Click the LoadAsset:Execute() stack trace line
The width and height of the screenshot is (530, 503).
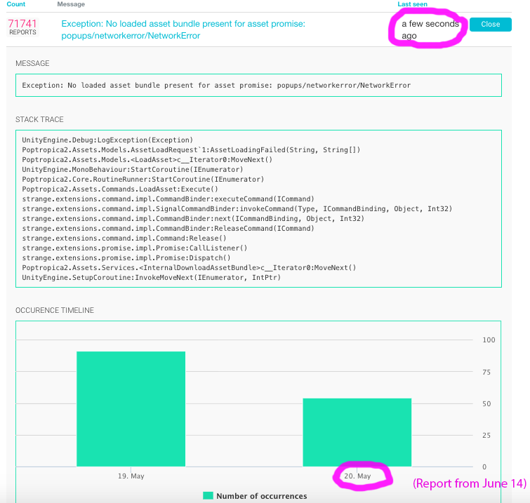point(120,189)
